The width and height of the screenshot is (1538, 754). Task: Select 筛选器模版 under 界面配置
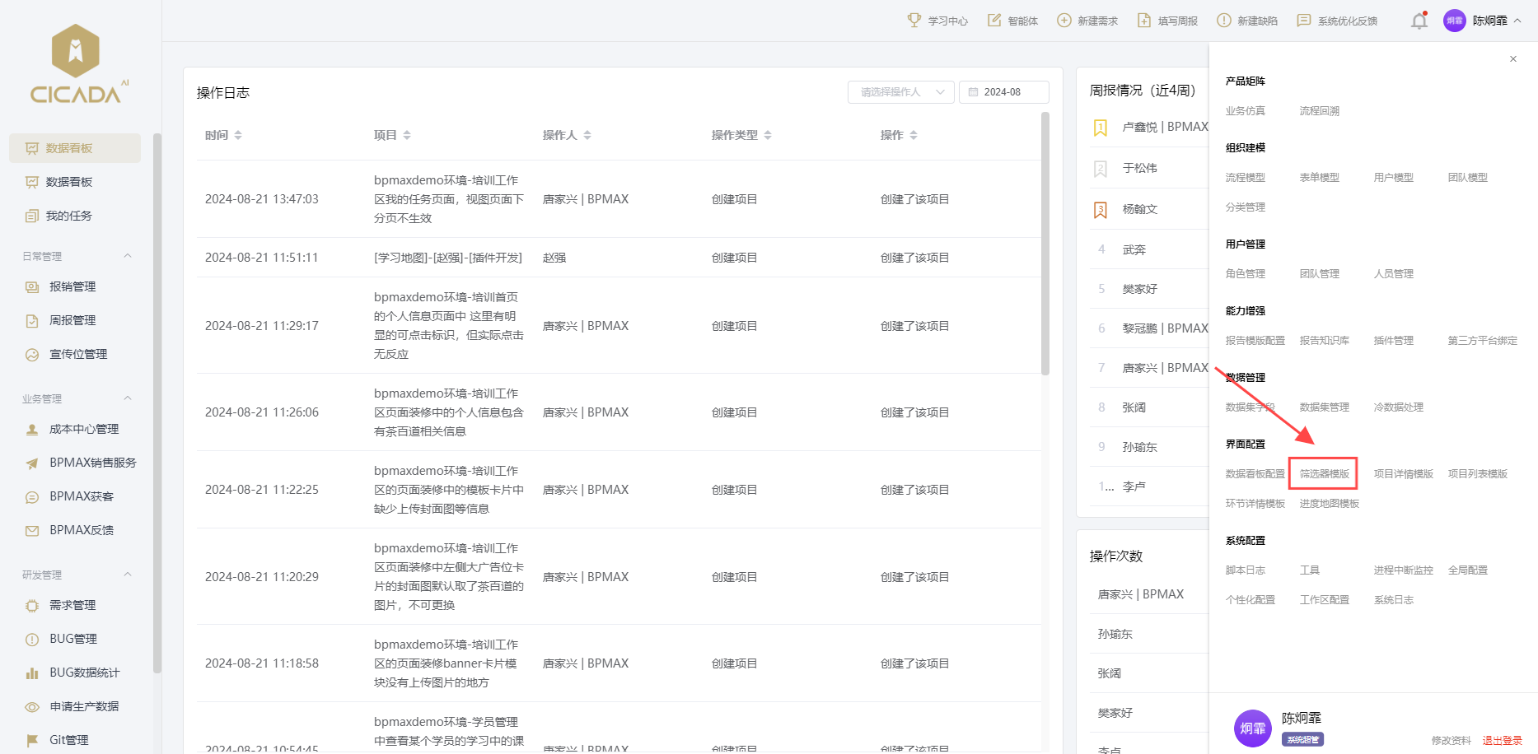coord(1324,474)
